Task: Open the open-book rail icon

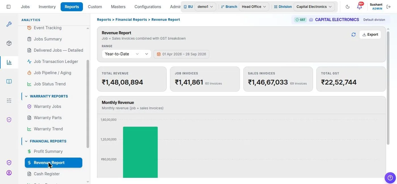Action: (9, 81)
